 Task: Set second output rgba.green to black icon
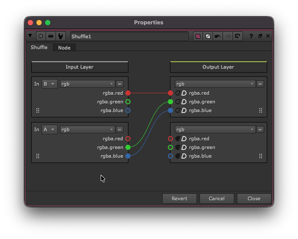coord(177,147)
